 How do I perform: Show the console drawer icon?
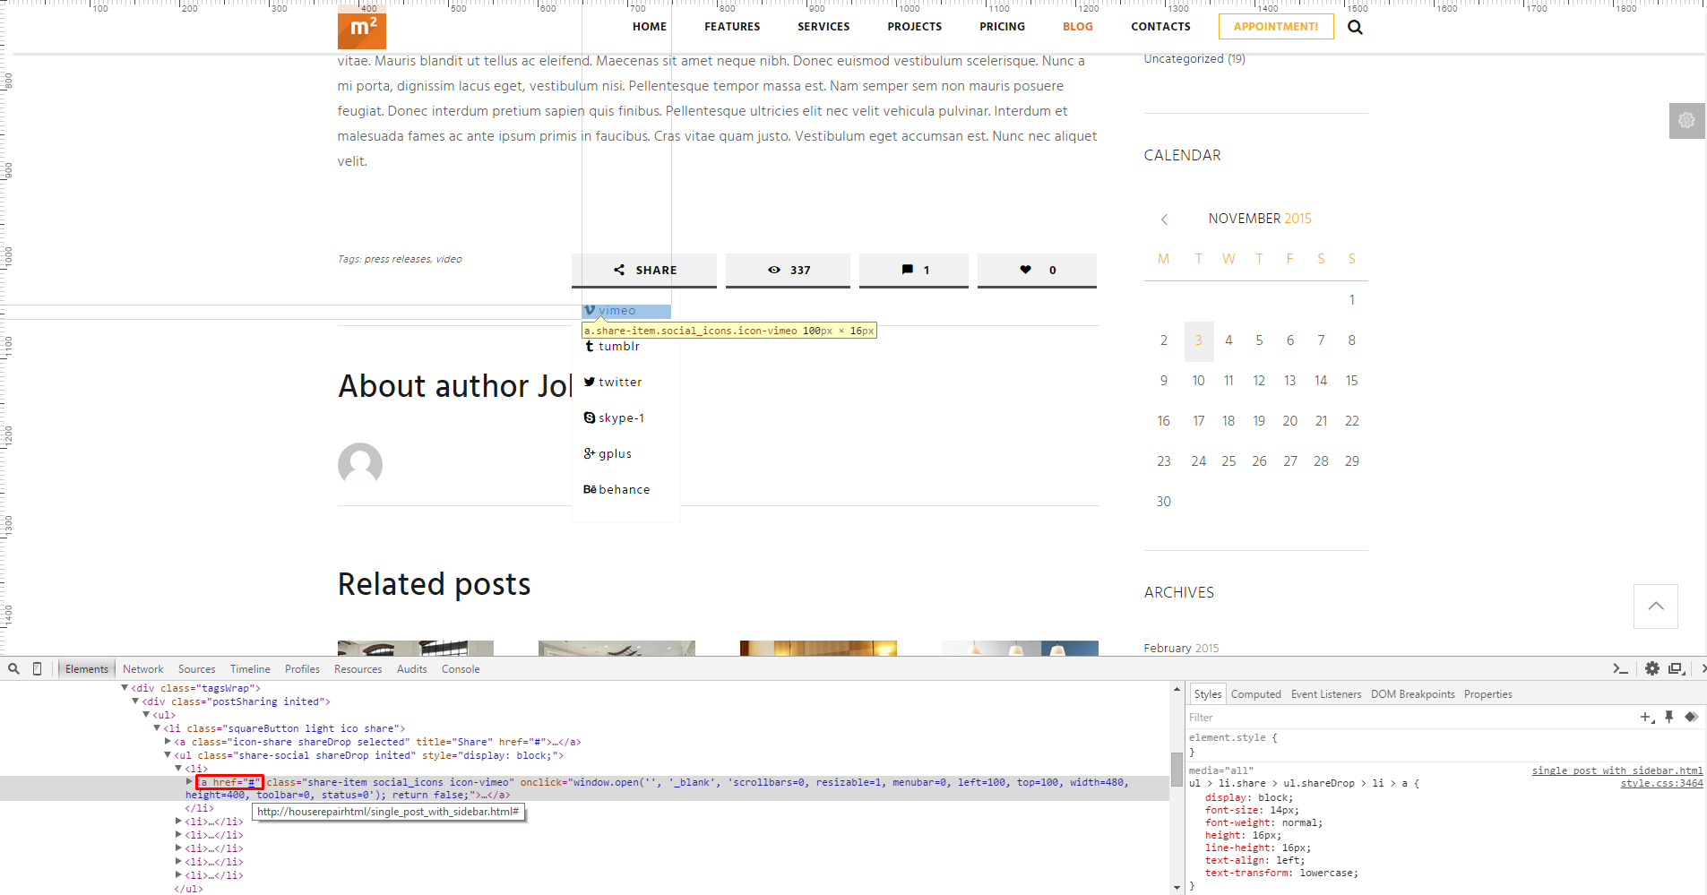click(1620, 668)
